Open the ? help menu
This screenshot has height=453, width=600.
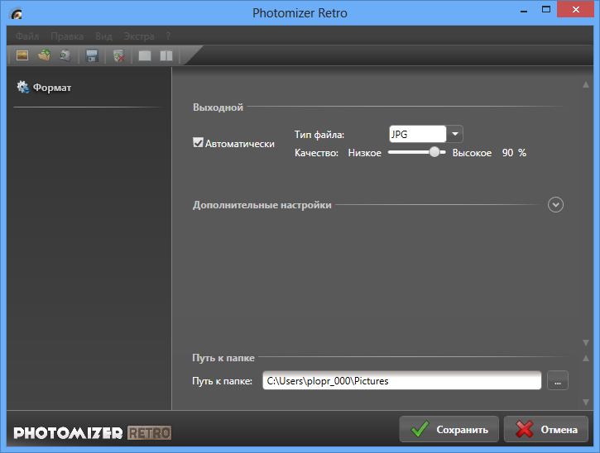[x=168, y=36]
